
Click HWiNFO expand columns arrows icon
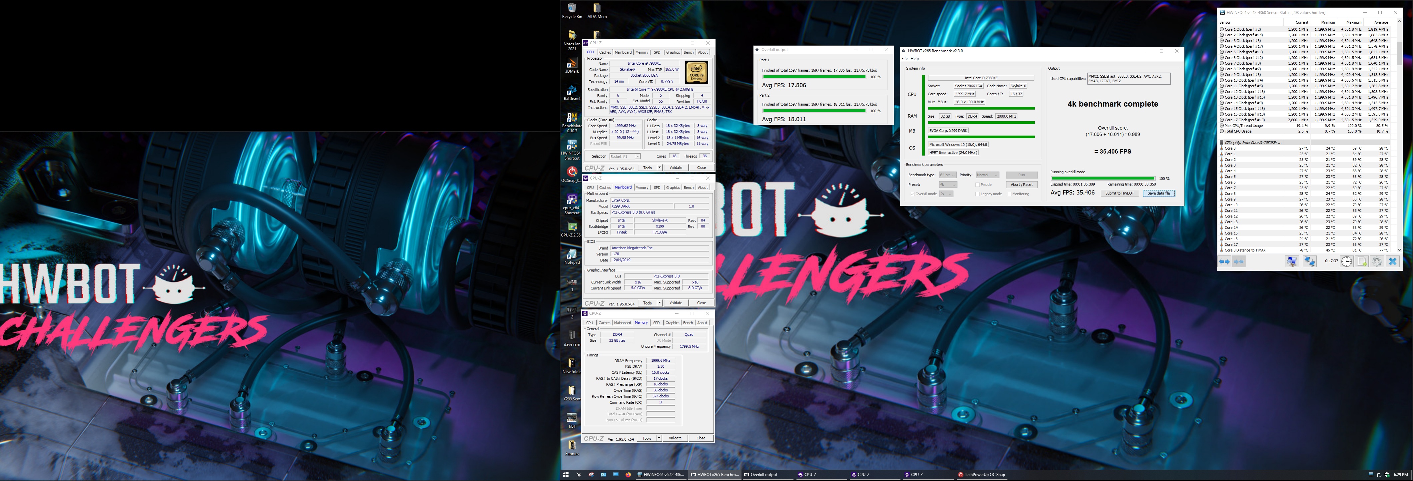pos(1224,261)
